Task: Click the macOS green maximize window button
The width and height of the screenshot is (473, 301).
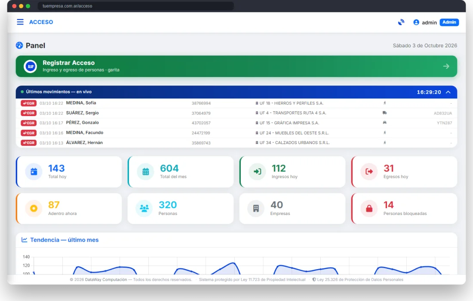Action: coord(28,6)
